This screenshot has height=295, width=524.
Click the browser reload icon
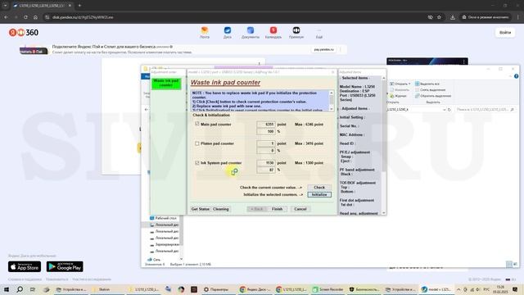pos(25,17)
